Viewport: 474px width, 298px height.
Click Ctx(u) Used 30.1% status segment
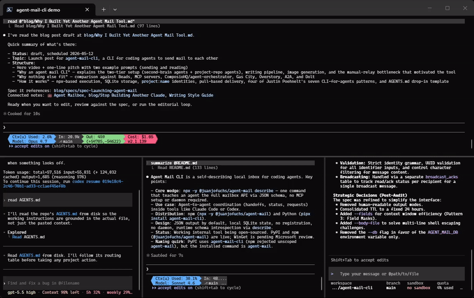click(x=176, y=278)
